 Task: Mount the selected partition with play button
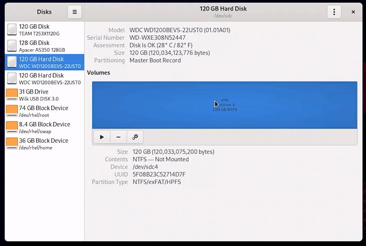pyautogui.click(x=102, y=137)
